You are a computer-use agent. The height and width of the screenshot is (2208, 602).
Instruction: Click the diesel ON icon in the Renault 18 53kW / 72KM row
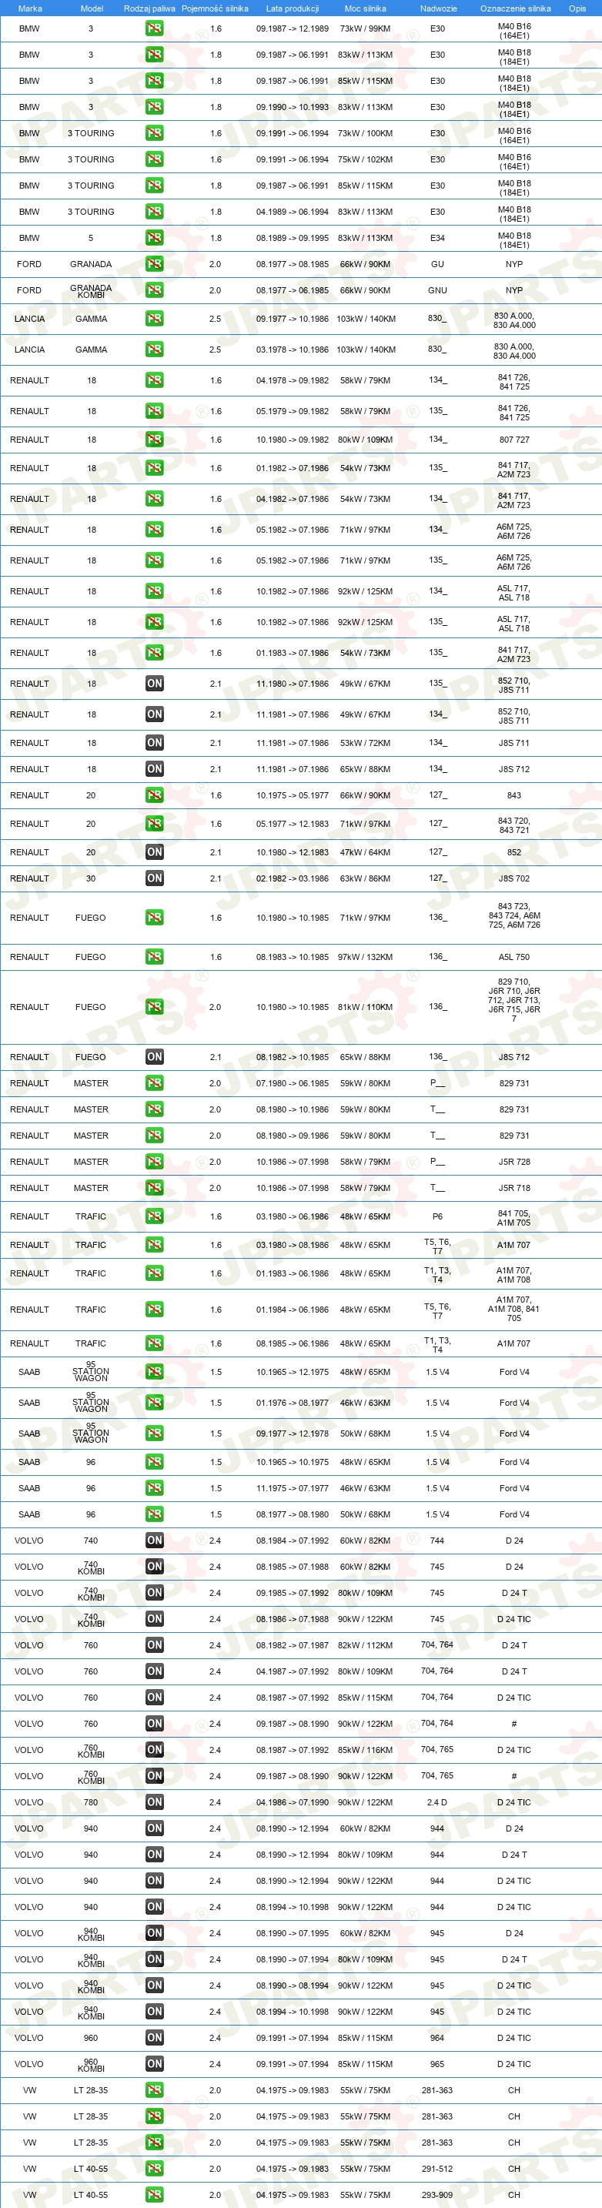point(155,743)
